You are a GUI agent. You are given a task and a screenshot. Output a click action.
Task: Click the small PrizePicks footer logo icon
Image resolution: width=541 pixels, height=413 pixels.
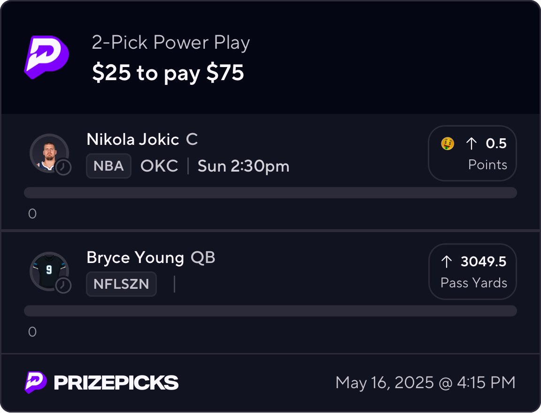(36, 383)
